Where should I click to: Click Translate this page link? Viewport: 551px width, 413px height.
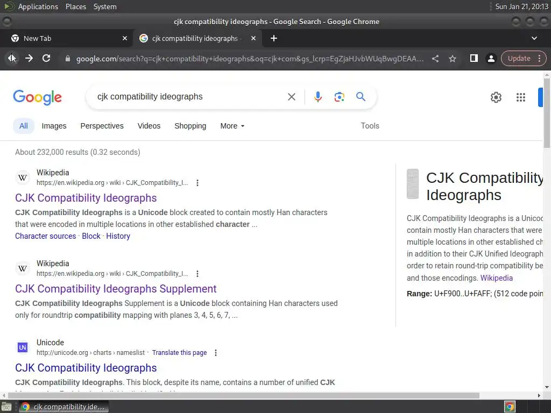click(179, 353)
